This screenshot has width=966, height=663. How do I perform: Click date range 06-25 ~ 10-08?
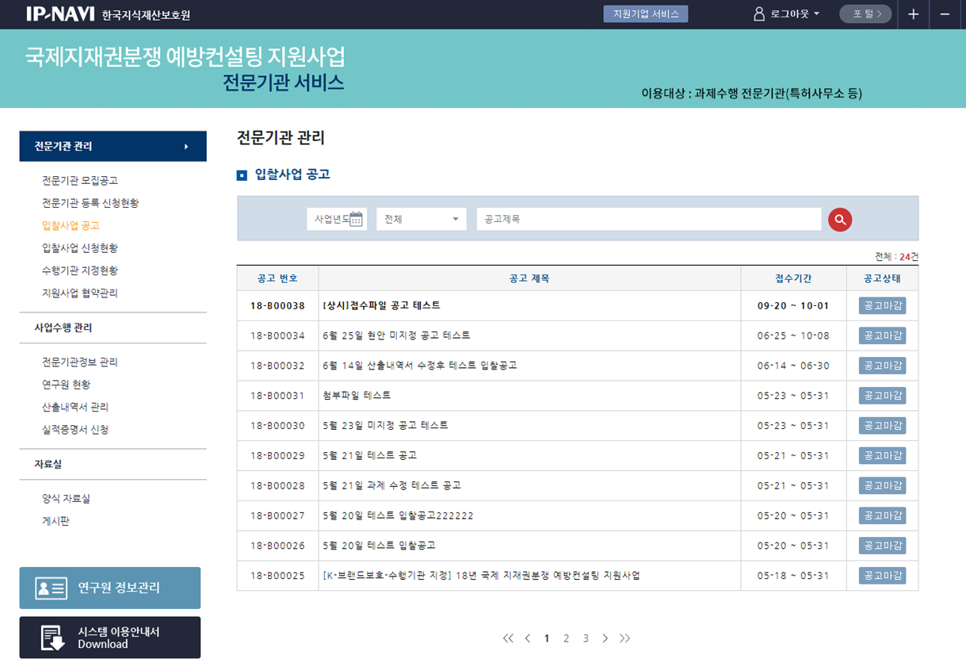793,335
